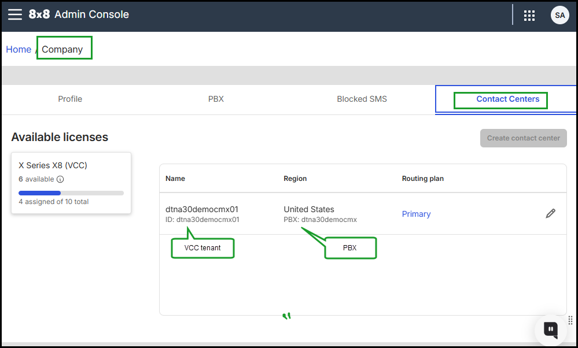Click the Company breadcrumb

point(62,49)
